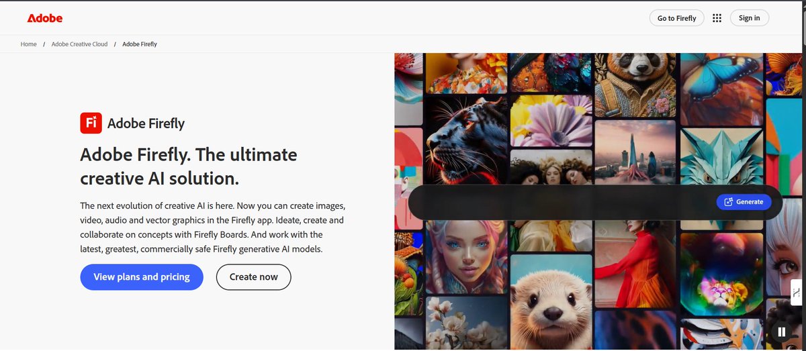Click the Adobe logo
Image resolution: width=806 pixels, height=351 pixels.
click(x=45, y=18)
